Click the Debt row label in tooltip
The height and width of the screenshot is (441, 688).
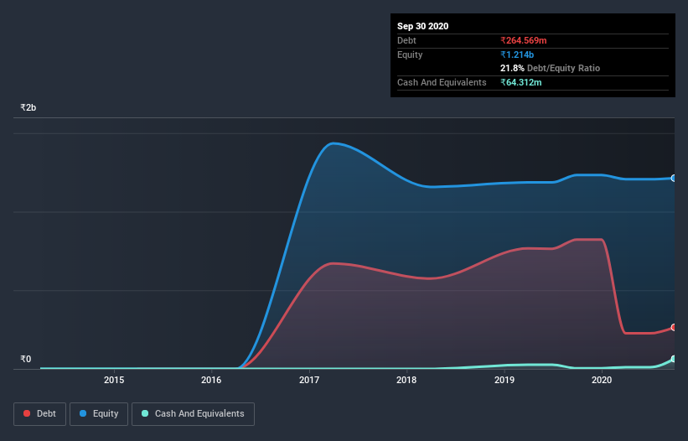406,40
